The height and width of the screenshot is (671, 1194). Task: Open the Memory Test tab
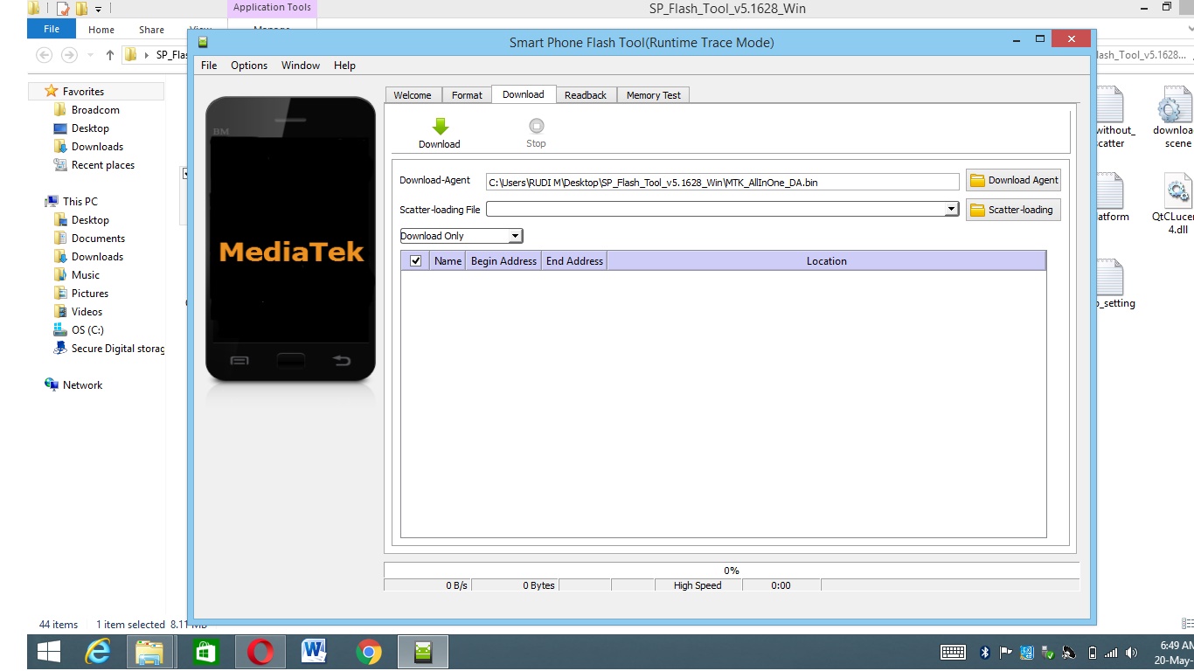click(654, 95)
